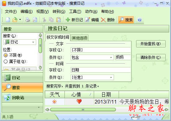Open the 转到(G) menu
The image size is (171, 121).
59,11
